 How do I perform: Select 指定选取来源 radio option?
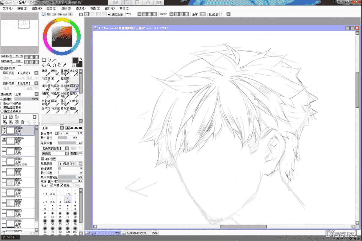click(2, 111)
